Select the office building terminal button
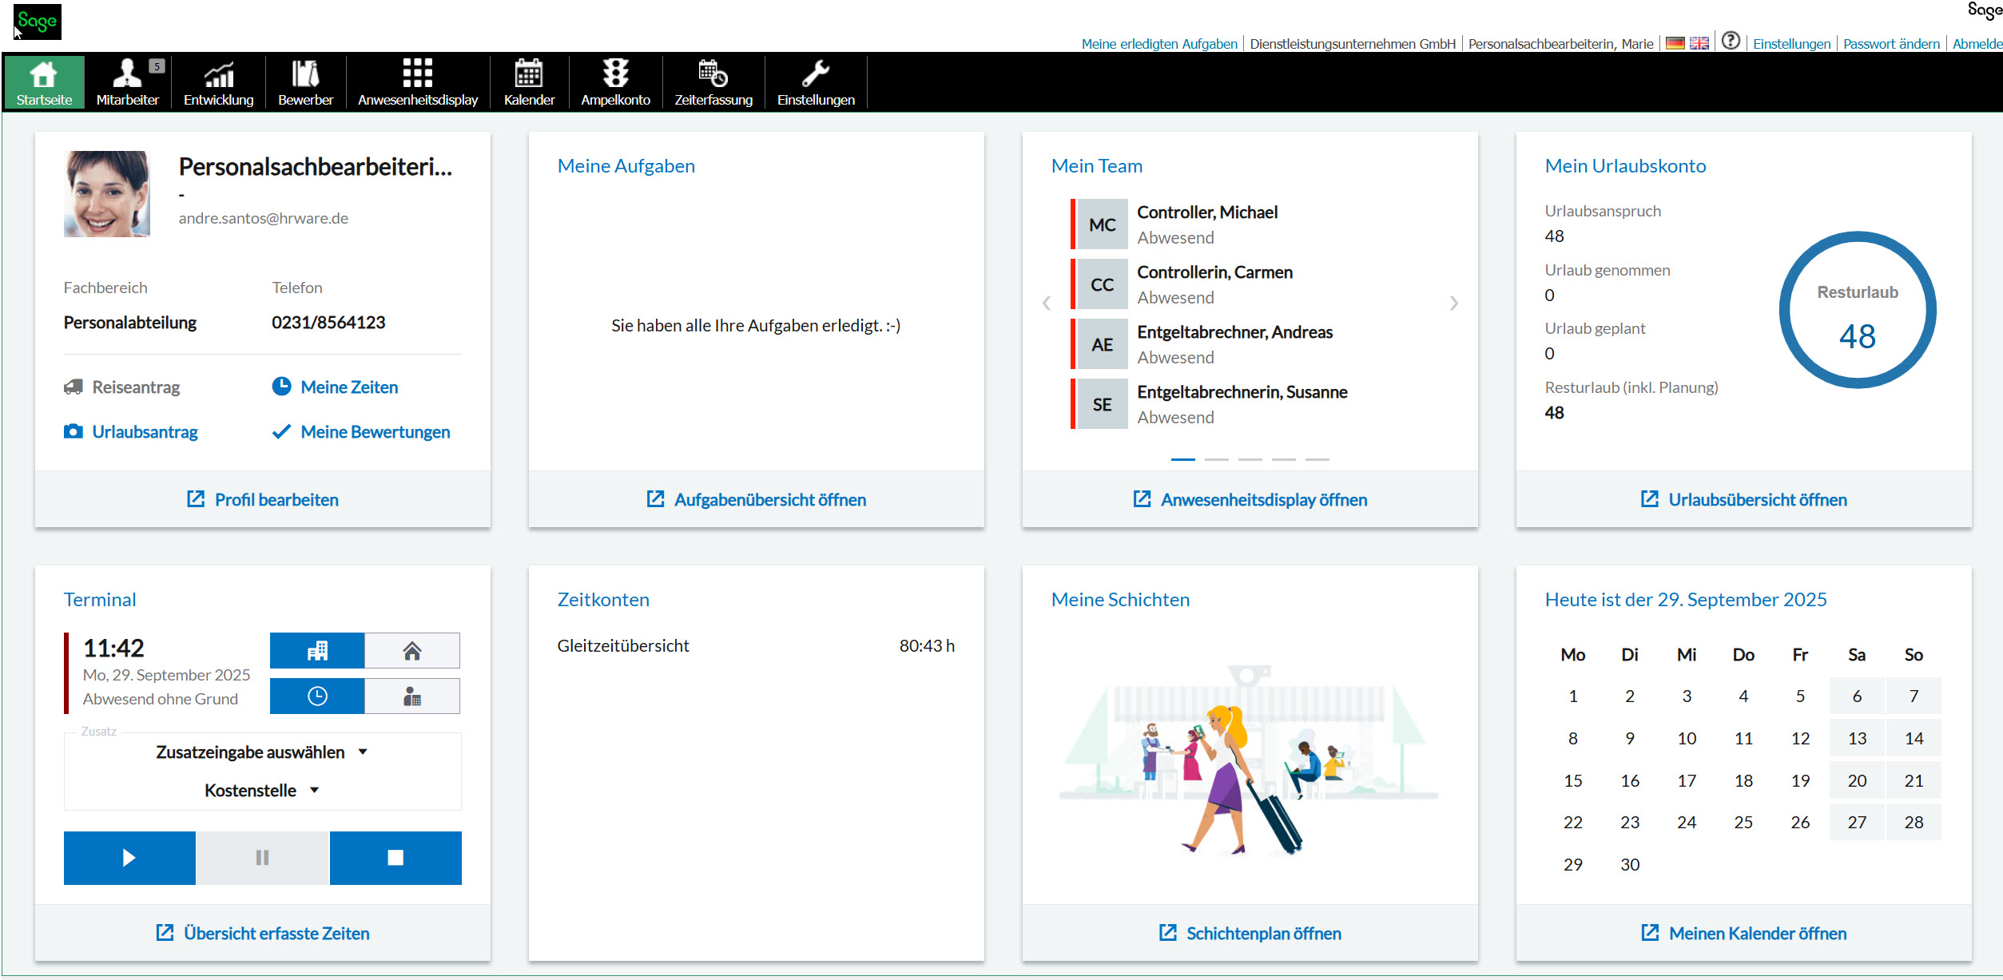 (x=317, y=651)
